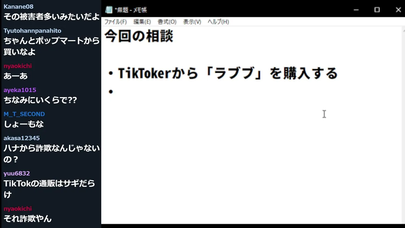Click chat message あーあ
This screenshot has height=228, width=405.
16,76
